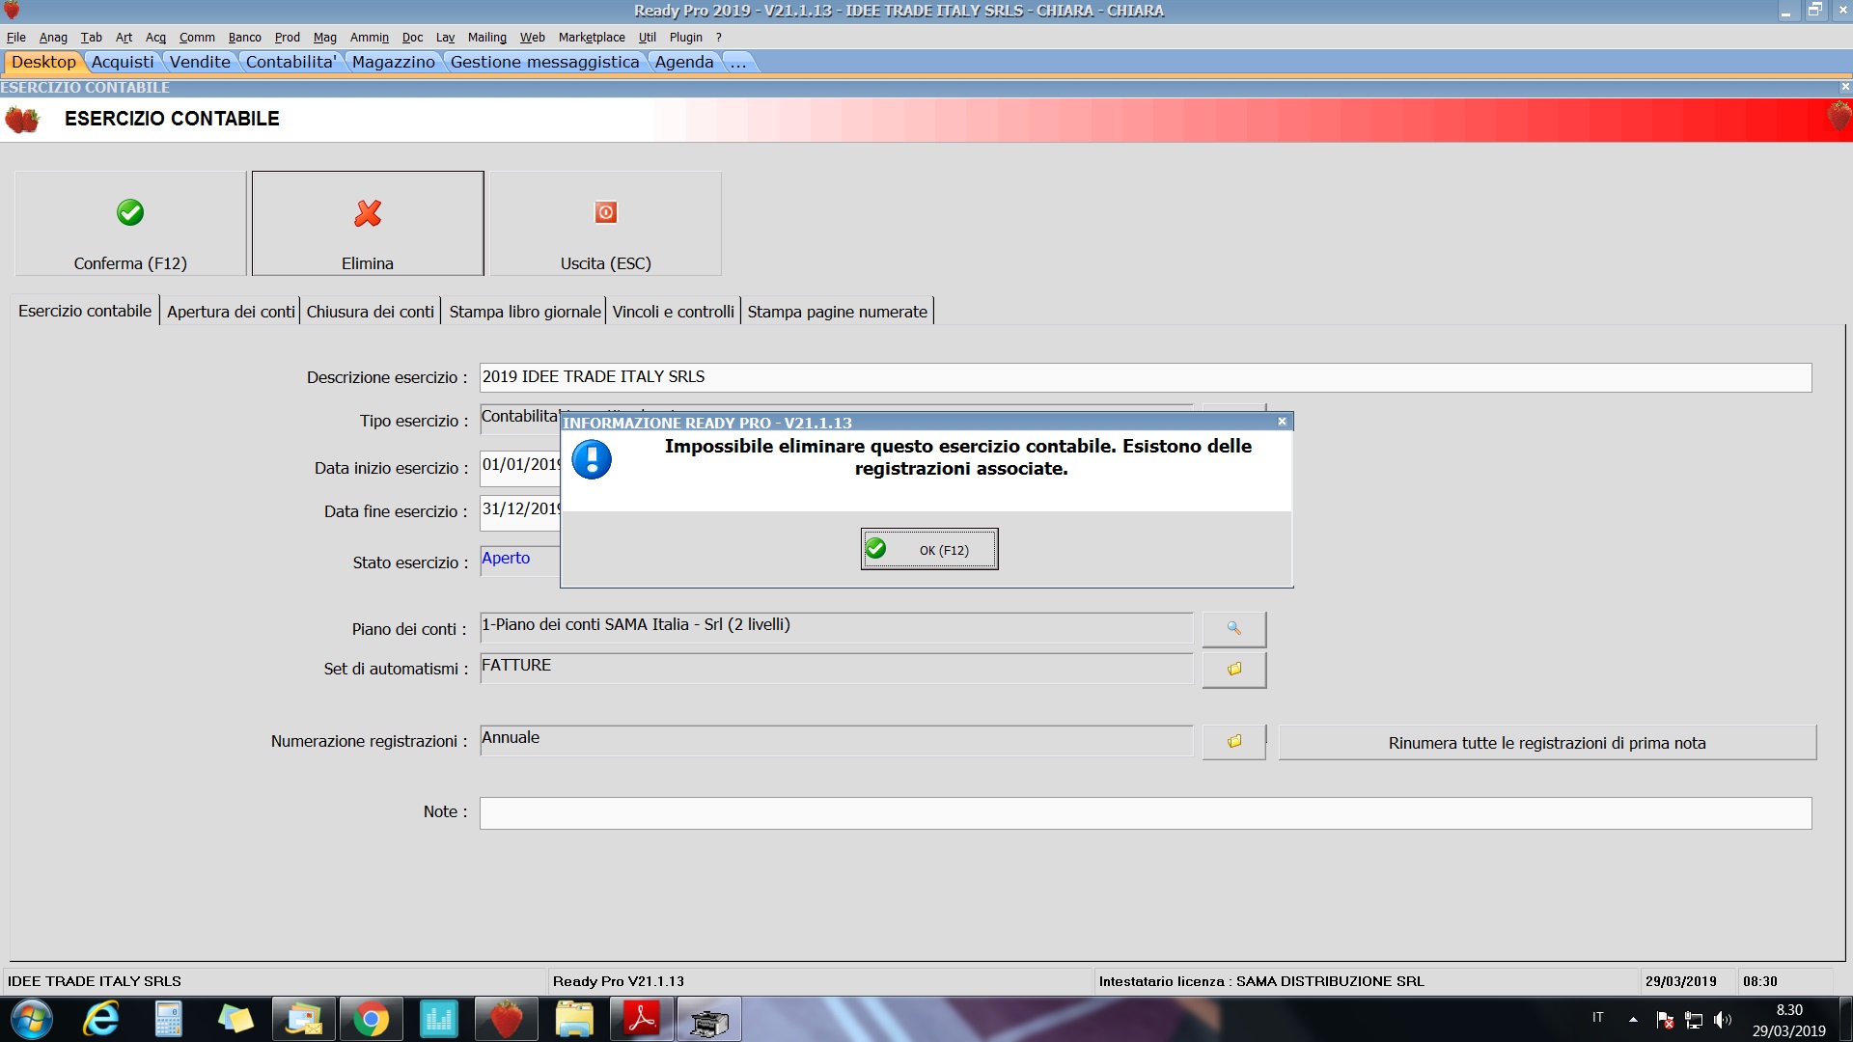Open the Banco menu

tap(245, 37)
